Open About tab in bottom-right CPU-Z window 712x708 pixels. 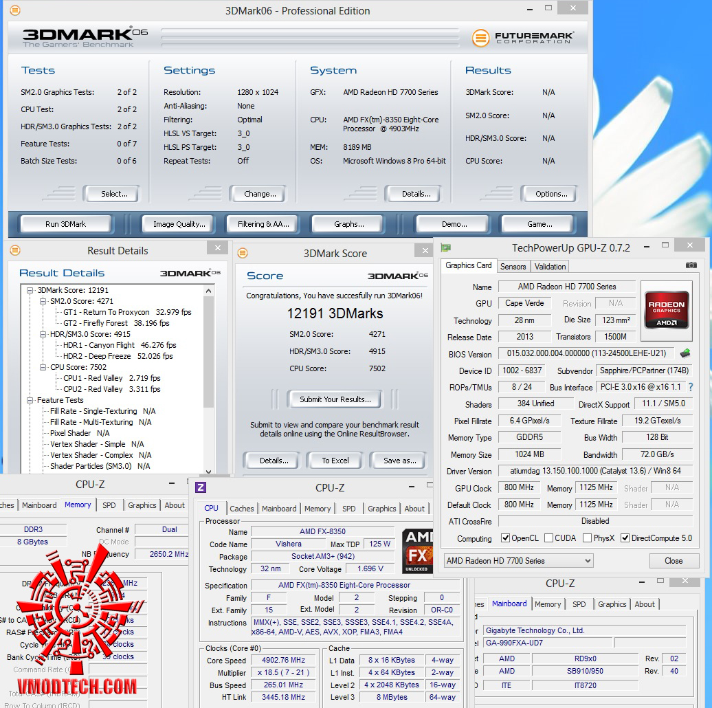645,604
